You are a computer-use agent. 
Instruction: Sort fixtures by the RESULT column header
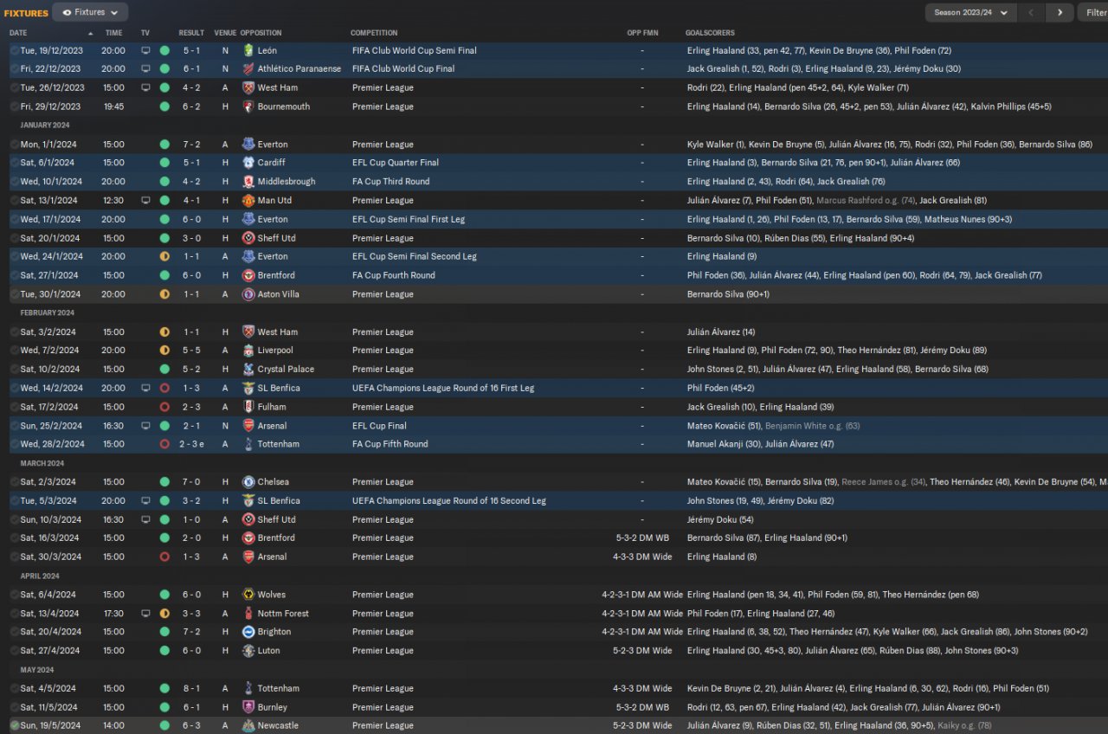coord(191,33)
